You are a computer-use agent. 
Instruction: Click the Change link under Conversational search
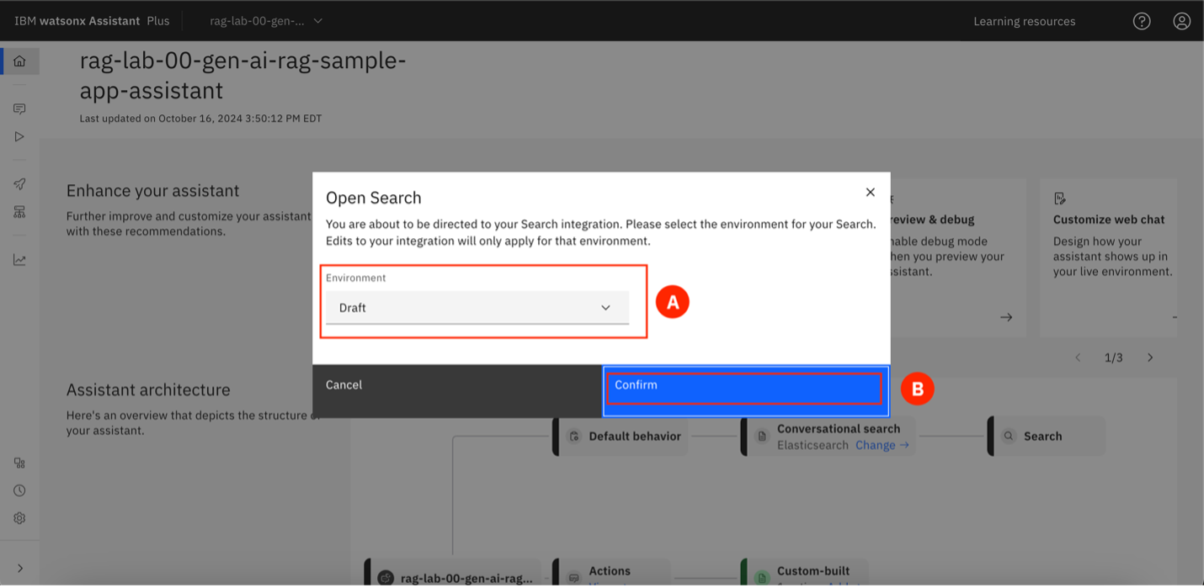pyautogui.click(x=882, y=445)
